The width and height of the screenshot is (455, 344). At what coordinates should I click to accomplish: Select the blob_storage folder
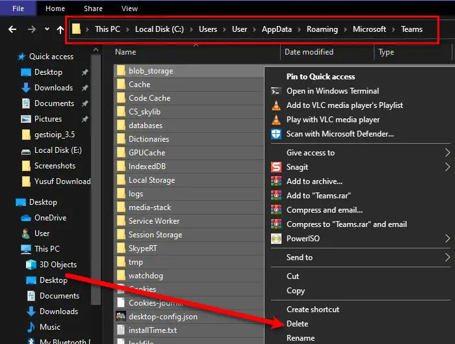[151, 71]
